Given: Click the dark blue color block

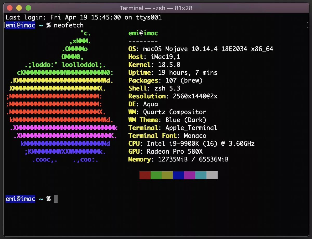Looking at the screenshot, I should pos(178,175).
